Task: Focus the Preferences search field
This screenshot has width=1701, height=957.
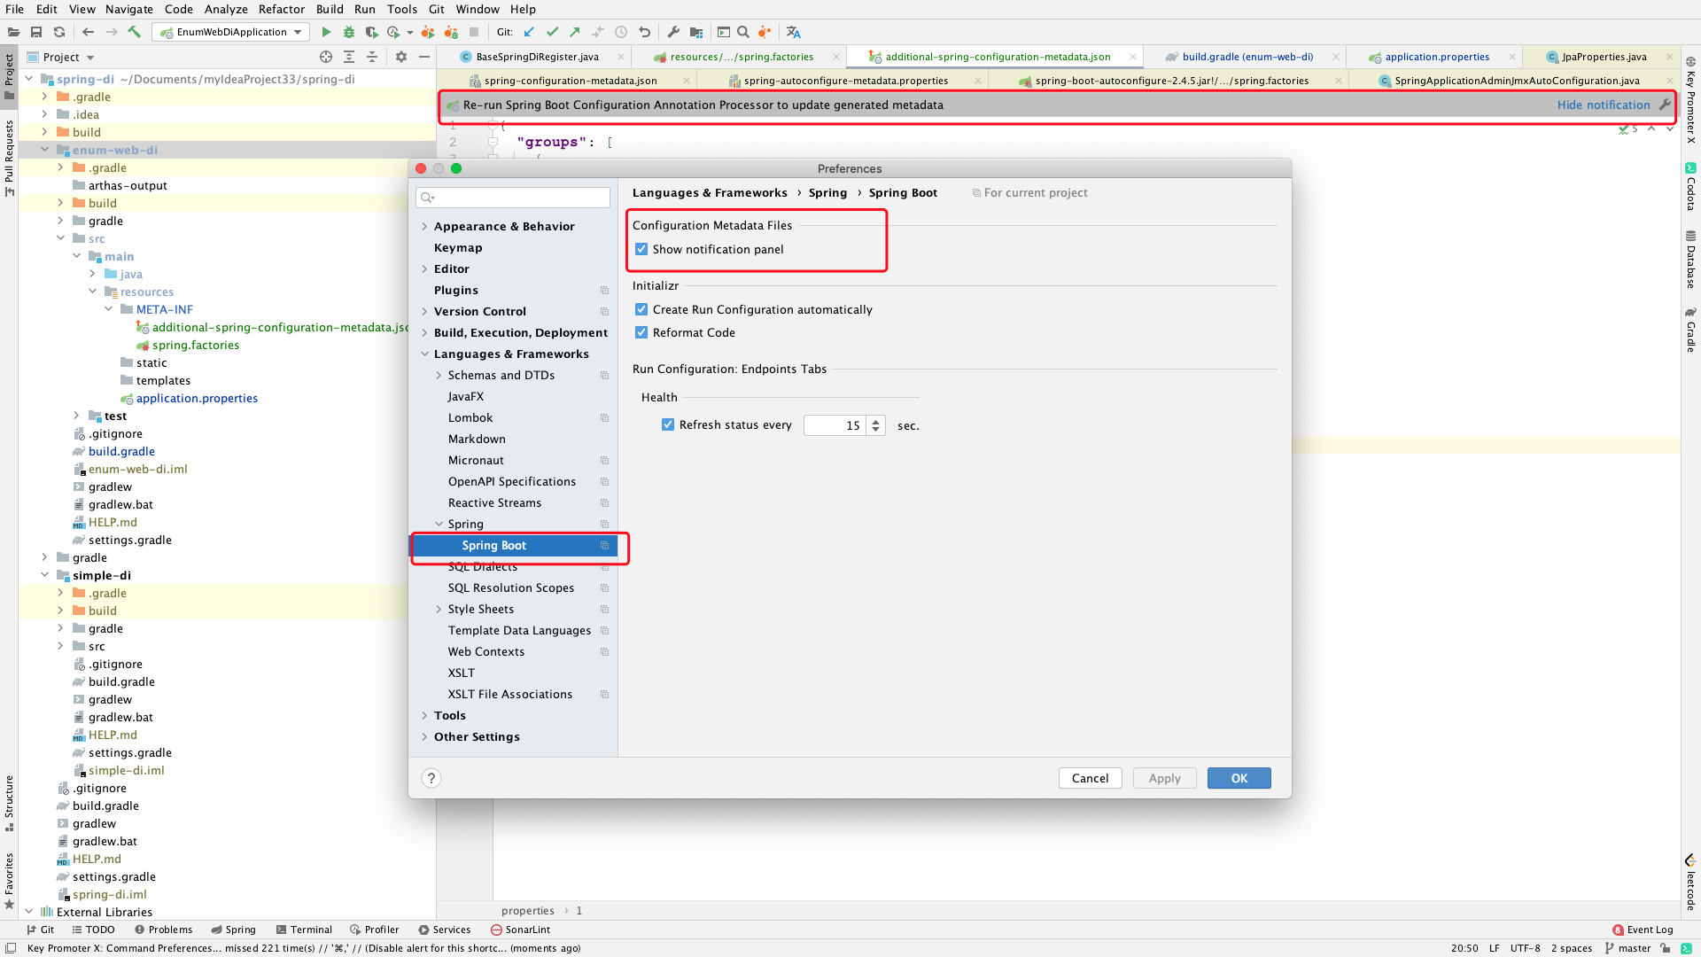Action: click(x=513, y=197)
